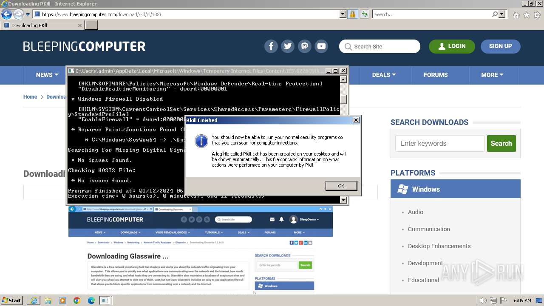544x306 pixels.
Task: Open the FORUMS menu item
Action: (436, 75)
